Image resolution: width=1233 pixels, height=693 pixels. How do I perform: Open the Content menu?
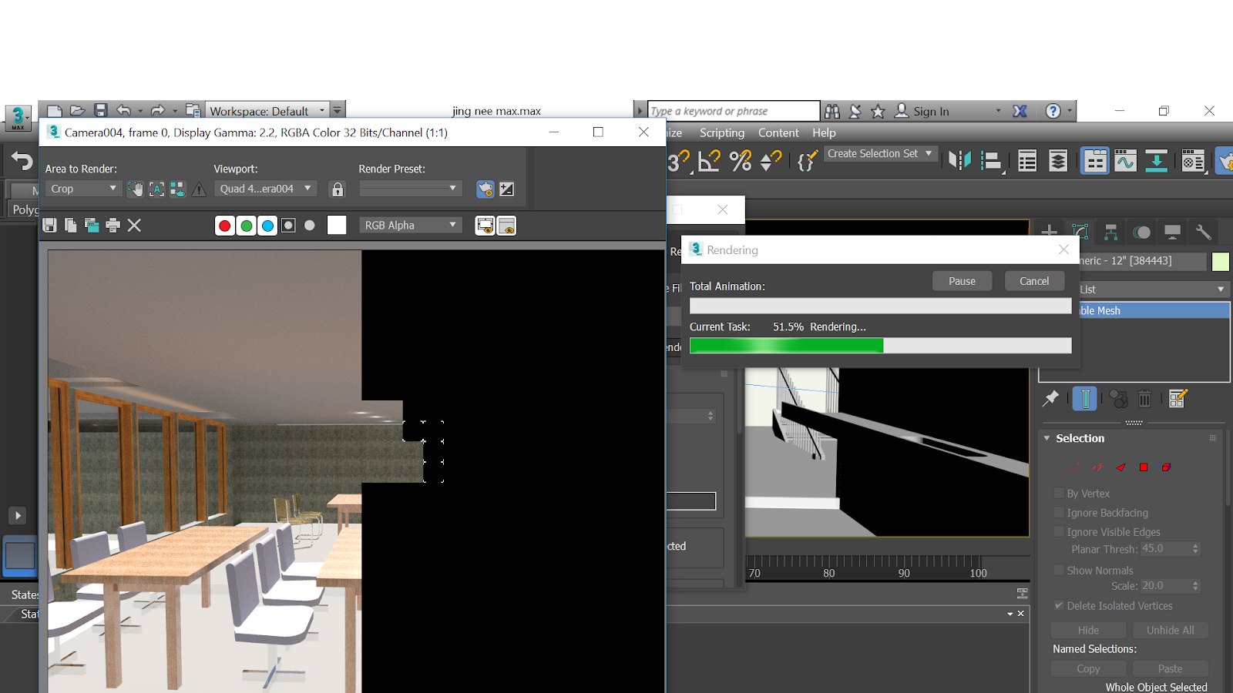click(x=778, y=132)
